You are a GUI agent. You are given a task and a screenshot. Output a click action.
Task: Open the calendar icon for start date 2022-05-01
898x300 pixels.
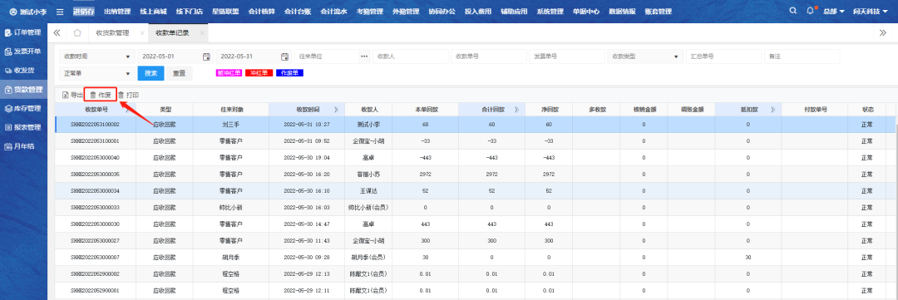(x=206, y=57)
